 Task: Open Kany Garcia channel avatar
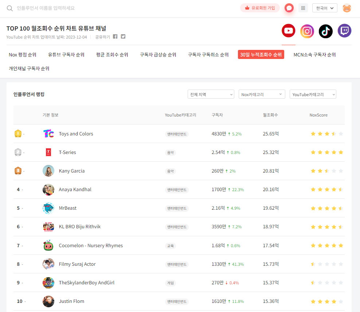pos(48,171)
